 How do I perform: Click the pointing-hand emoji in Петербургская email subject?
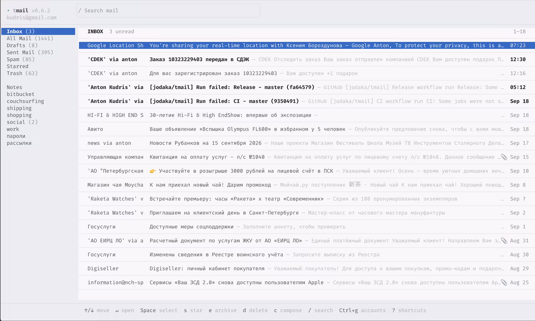coord(153,171)
